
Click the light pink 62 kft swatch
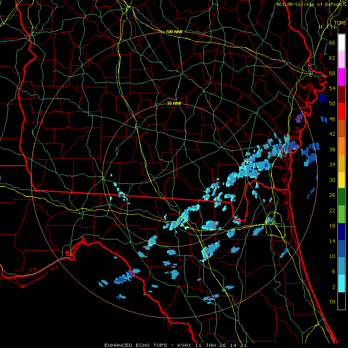(341, 59)
